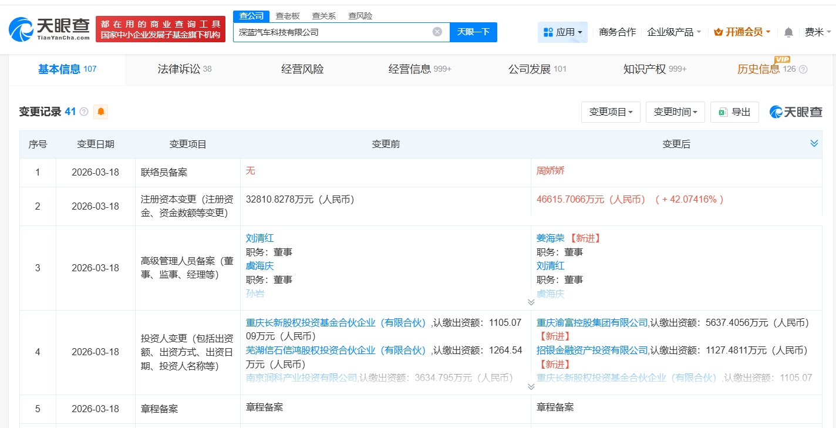Image resolution: width=836 pixels, height=428 pixels.
Task: Click the orange alert bell beside 变更记录
Action: coord(101,112)
